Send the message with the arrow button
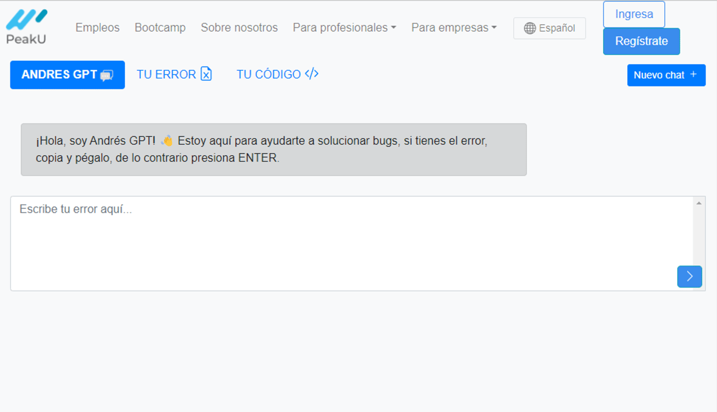Image resolution: width=717 pixels, height=412 pixels. (690, 277)
